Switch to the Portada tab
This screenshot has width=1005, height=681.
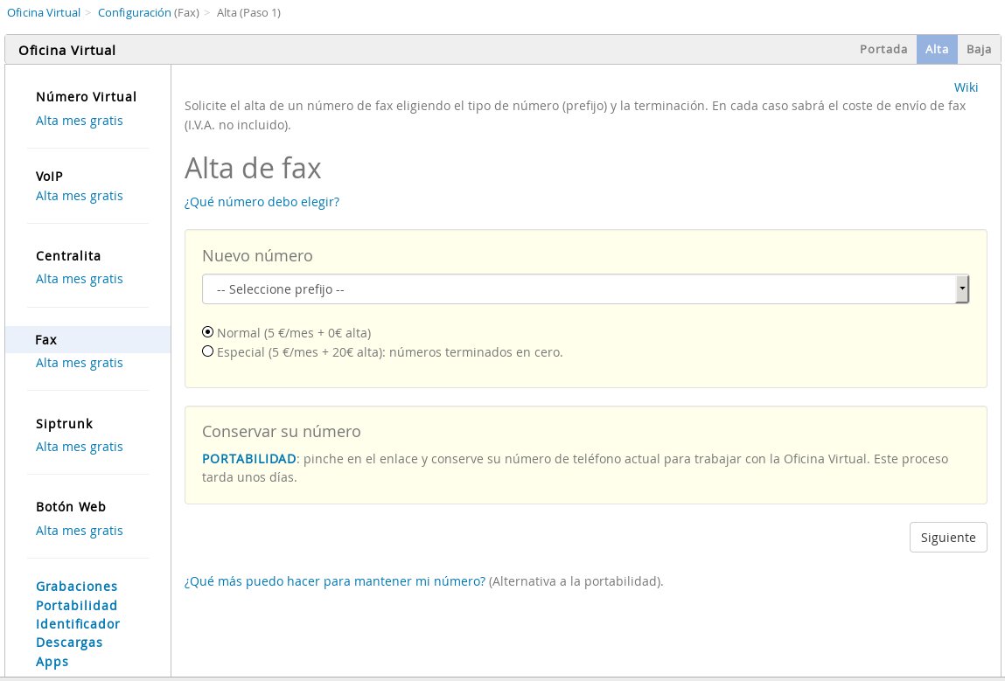pos(883,49)
